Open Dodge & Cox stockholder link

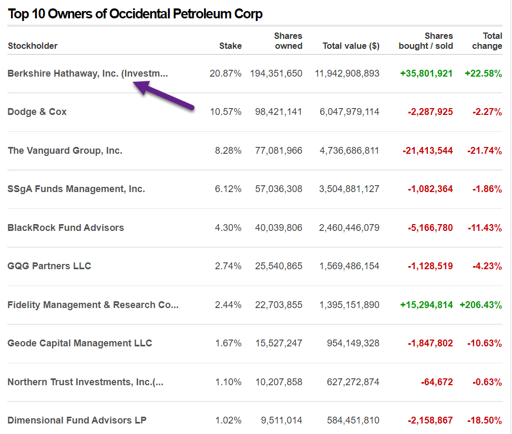click(37, 112)
